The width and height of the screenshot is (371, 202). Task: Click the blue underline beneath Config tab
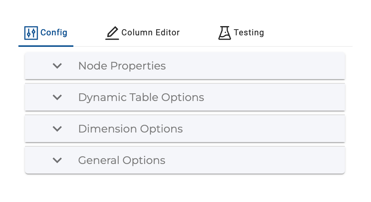point(46,46)
